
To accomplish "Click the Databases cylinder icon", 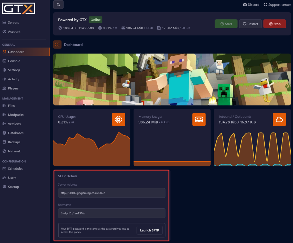I will 4,133.
